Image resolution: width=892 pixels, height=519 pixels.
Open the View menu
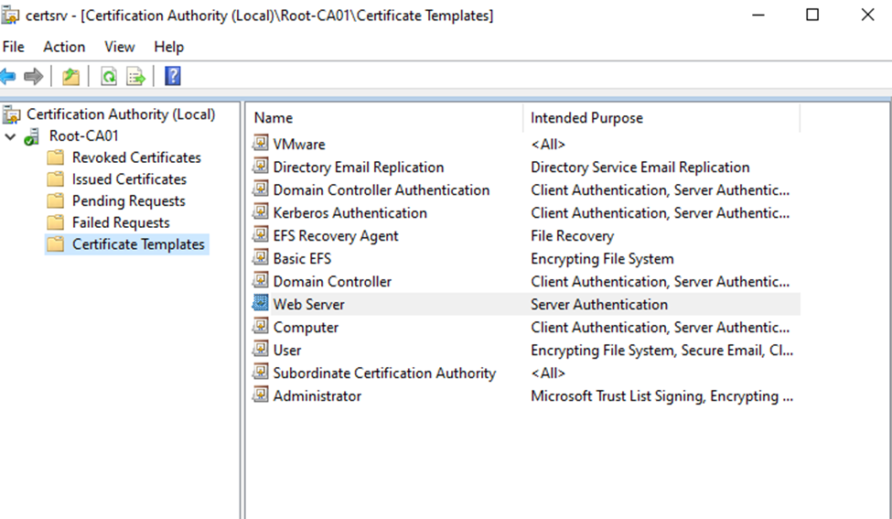pos(119,47)
